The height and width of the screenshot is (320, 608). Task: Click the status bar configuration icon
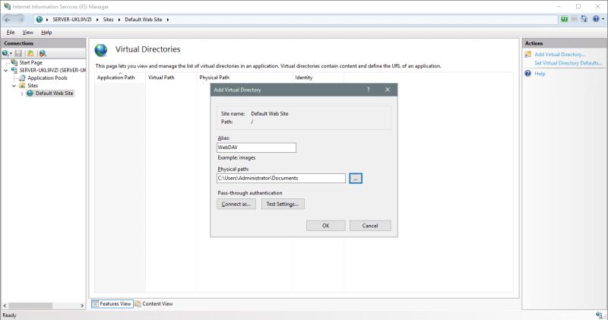pyautogui.click(x=599, y=315)
